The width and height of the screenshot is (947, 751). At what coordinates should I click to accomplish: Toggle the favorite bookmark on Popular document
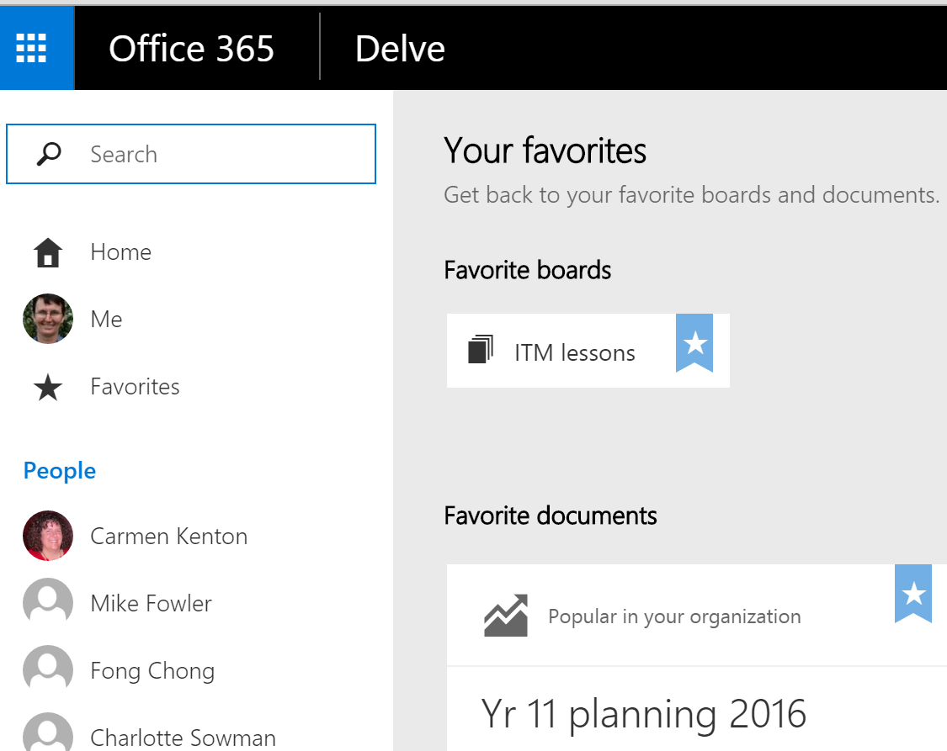913,594
